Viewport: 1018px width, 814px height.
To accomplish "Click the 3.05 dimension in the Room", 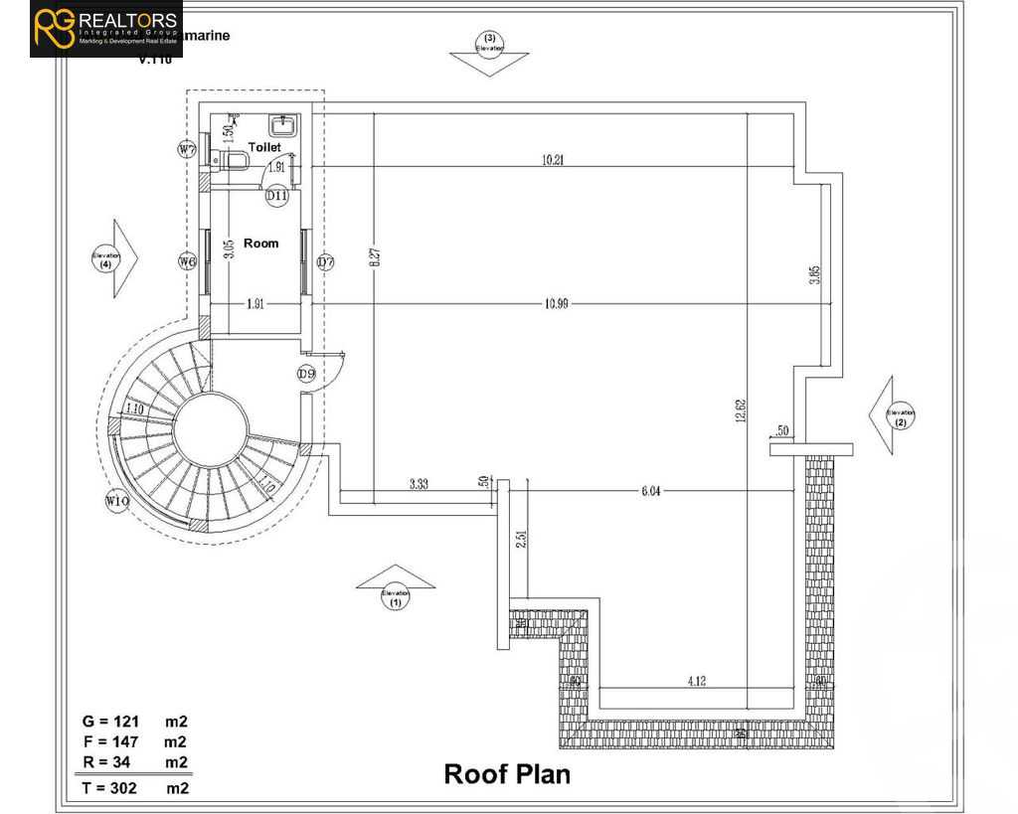I will [x=228, y=249].
